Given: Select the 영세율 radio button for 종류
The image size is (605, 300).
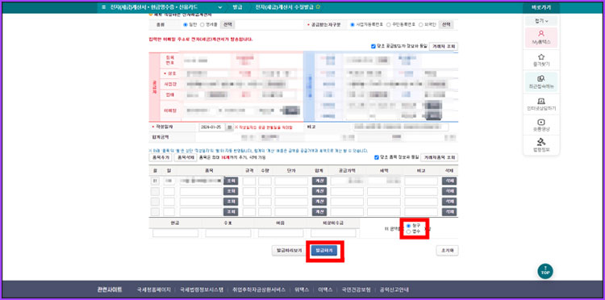Looking at the screenshot, I should pyautogui.click(x=202, y=25).
